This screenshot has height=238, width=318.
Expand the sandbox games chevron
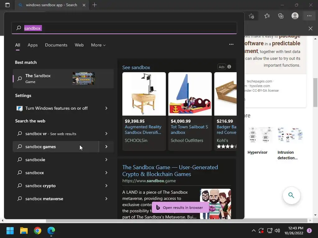pos(106,147)
